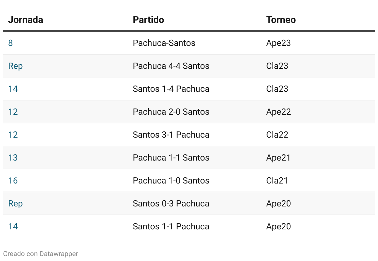Click Rep beside Santos 0-3 Pachuca

[15, 204]
